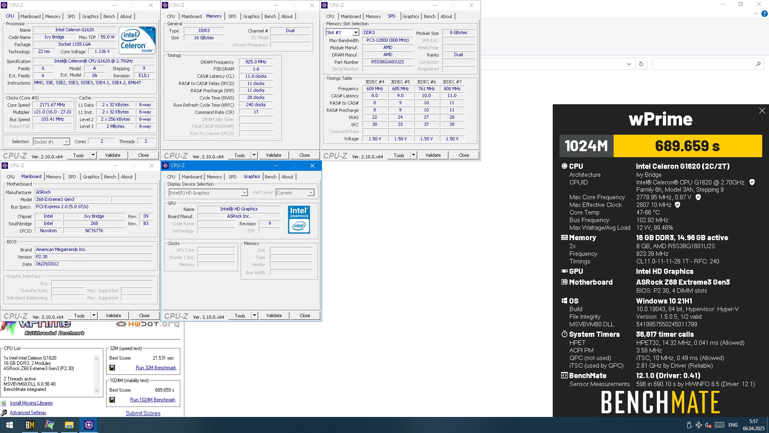Click the Run 1024M Benchmark link
The width and height of the screenshot is (769, 433).
point(153,400)
